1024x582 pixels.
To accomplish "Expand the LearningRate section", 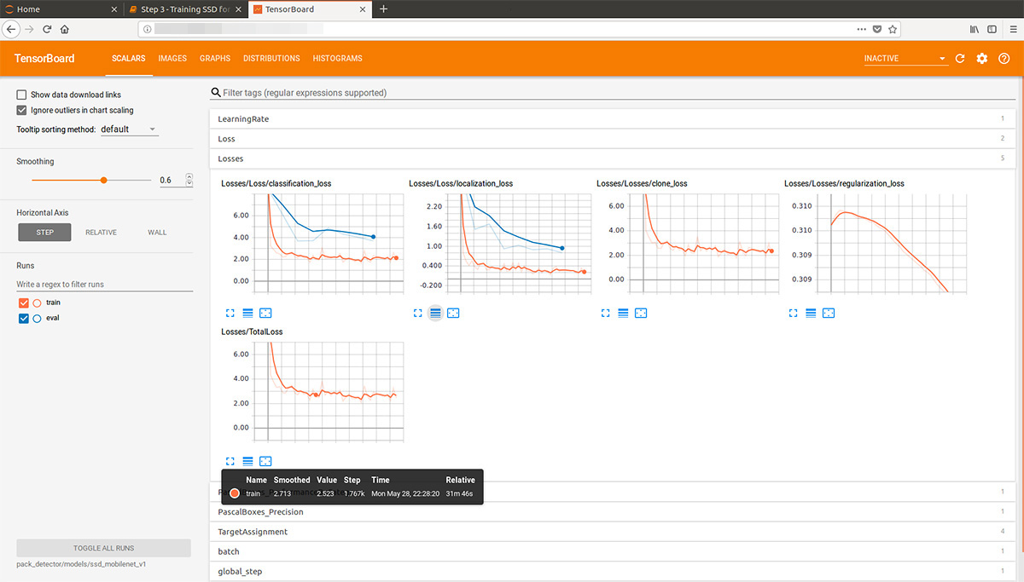I will (611, 119).
